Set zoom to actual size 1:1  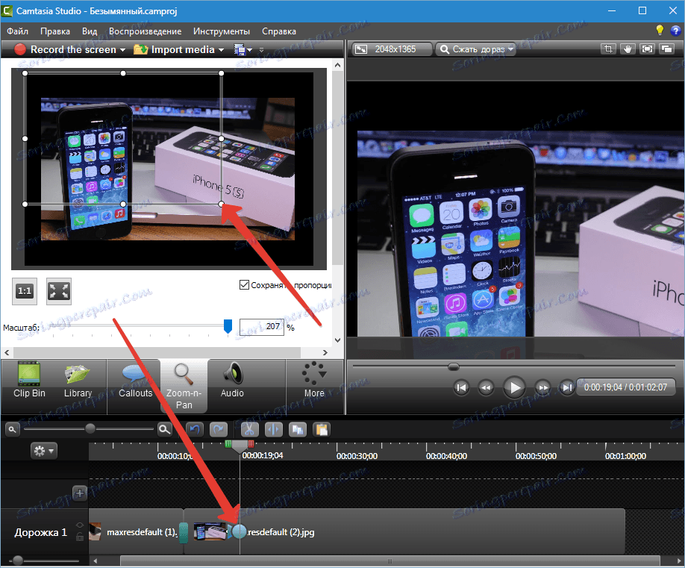[25, 291]
